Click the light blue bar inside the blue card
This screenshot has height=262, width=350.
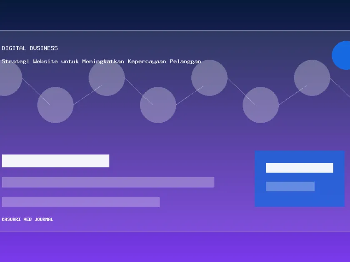tap(290, 186)
